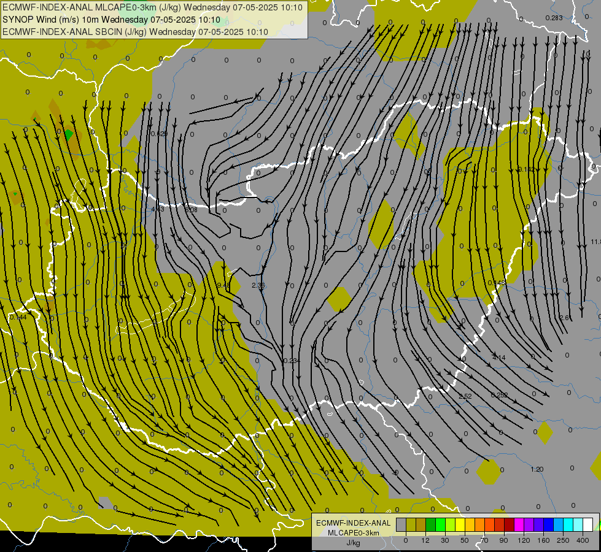Click the map value 4.43
This screenshot has width=601, height=552.
click(158, 209)
